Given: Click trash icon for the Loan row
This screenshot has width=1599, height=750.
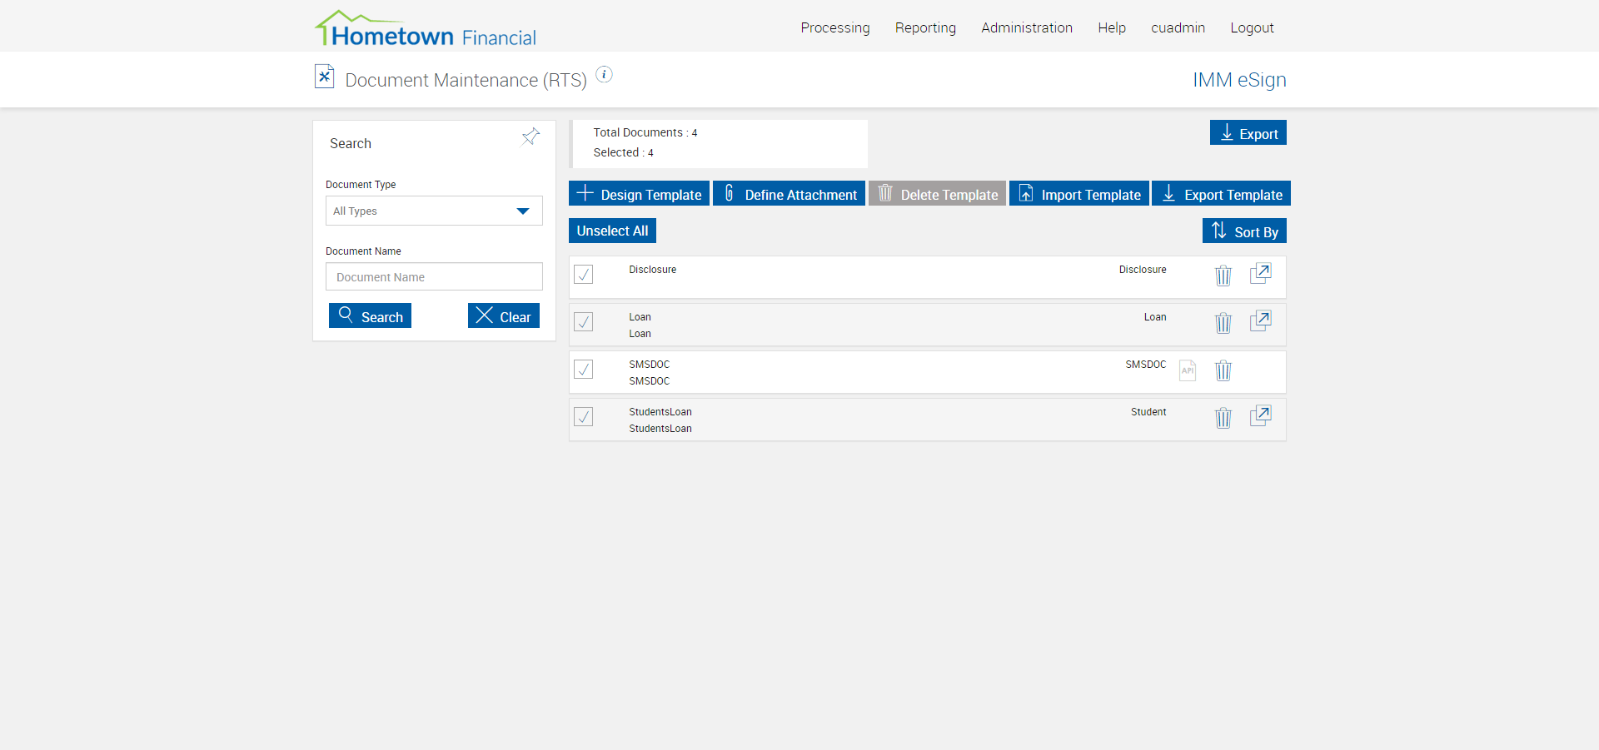Looking at the screenshot, I should point(1223,323).
